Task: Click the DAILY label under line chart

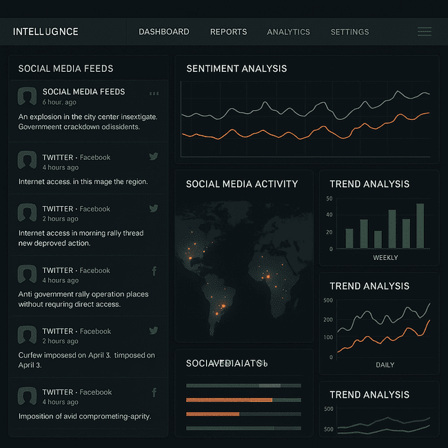Action: coord(385,365)
